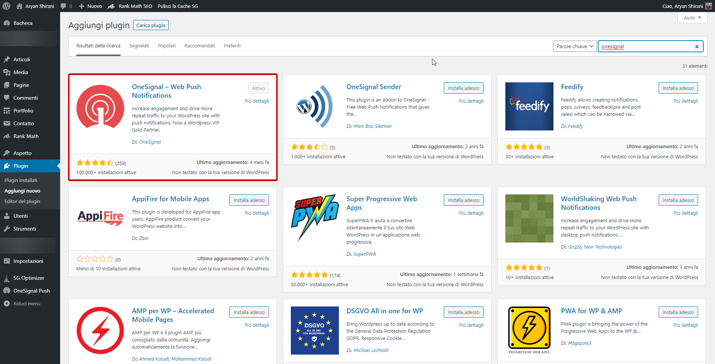
Task: Click the WorldShaking green pixel thumbnail
Action: point(529,218)
